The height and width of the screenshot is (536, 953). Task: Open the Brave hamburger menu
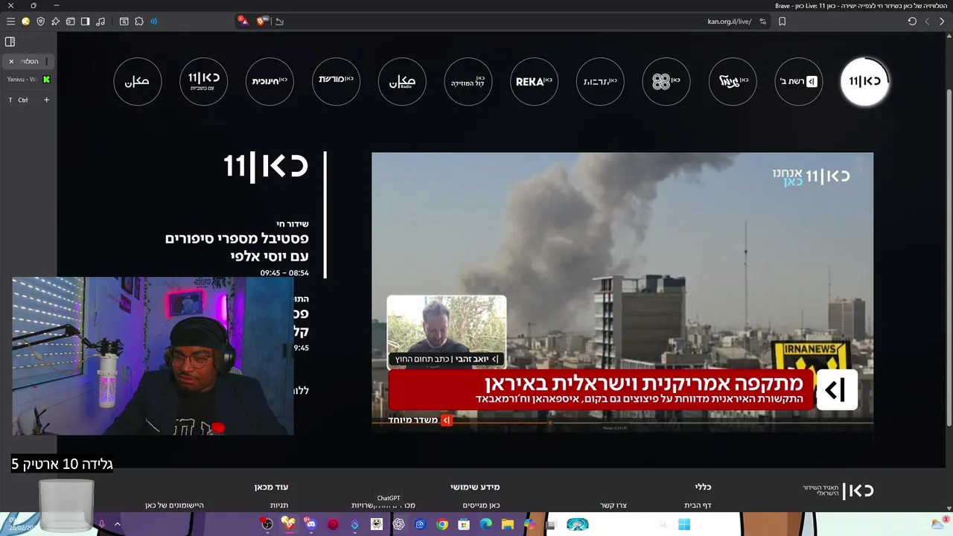(x=10, y=22)
